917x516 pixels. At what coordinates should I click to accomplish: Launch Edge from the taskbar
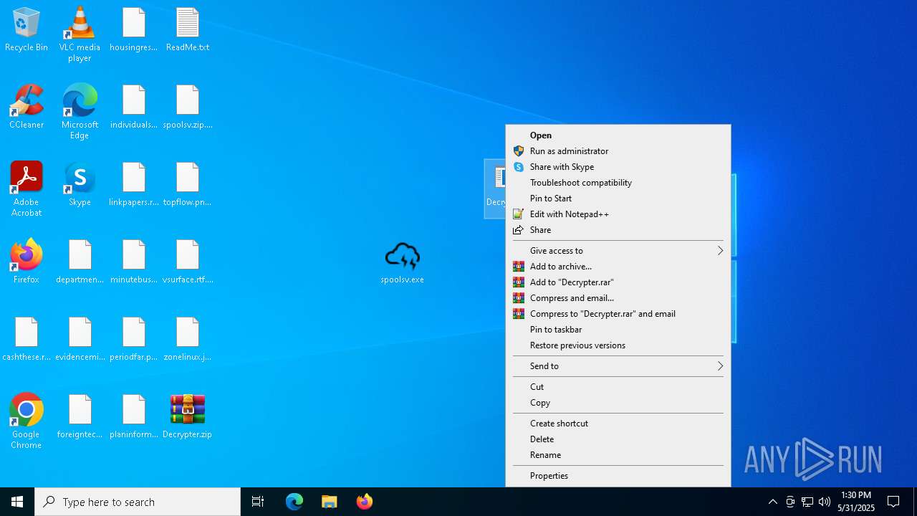click(x=294, y=502)
